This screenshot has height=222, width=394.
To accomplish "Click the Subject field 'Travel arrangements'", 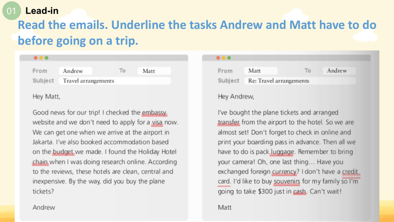I will [115, 81].
